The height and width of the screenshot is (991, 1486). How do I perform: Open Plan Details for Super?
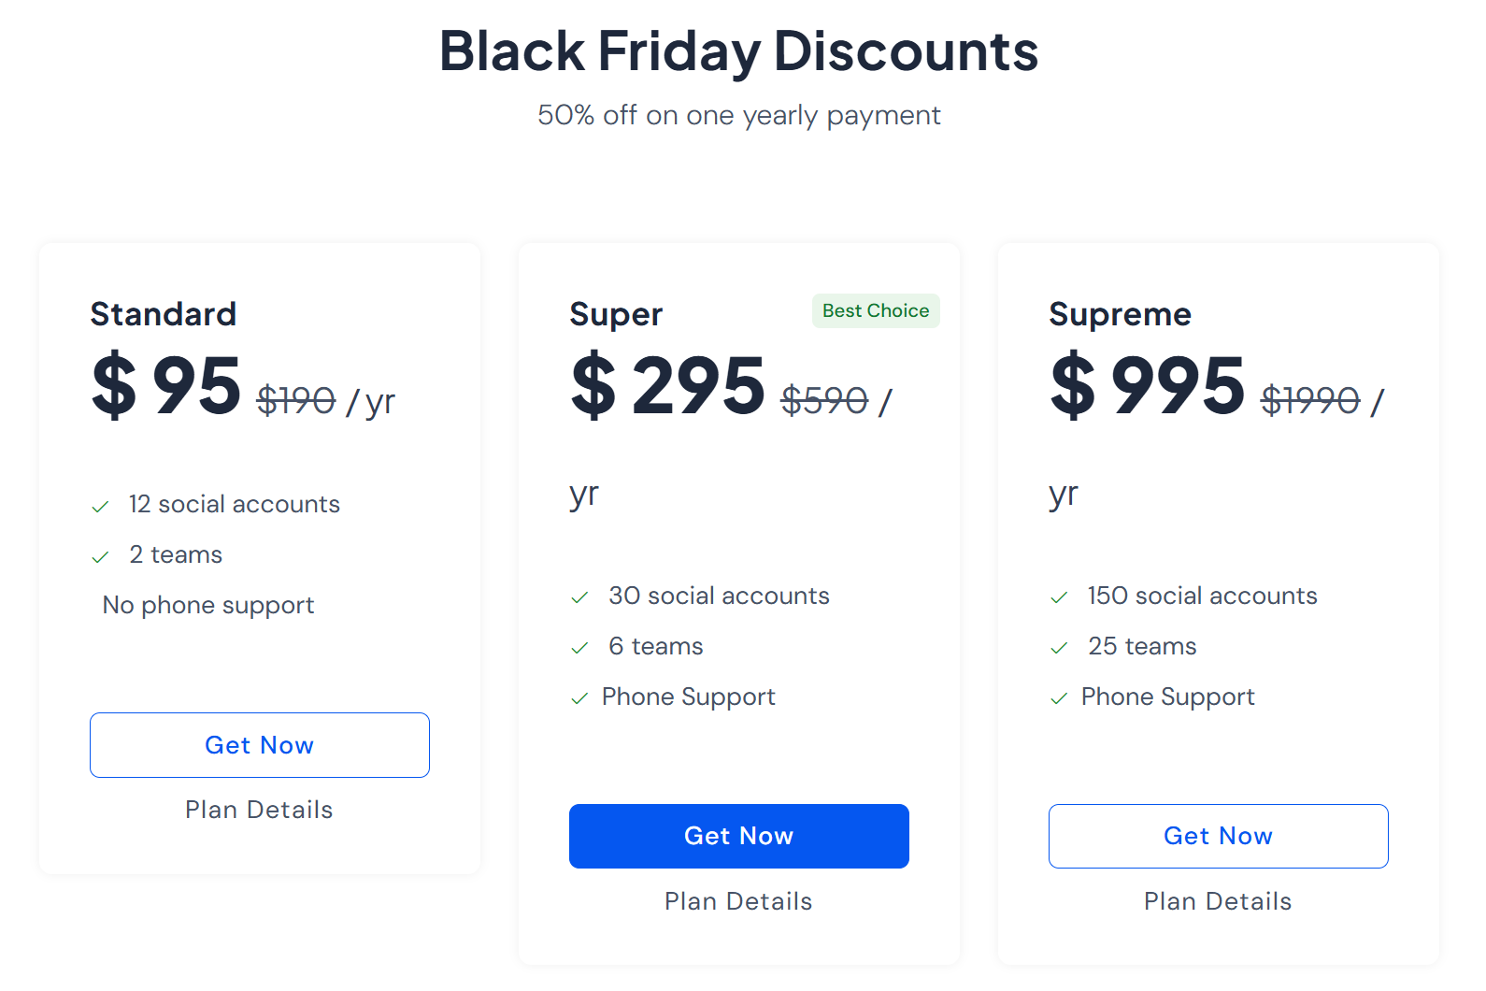738,901
